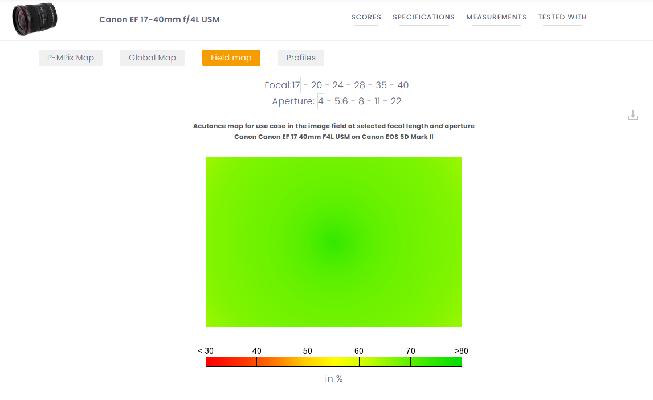Open the Measurements section
The image size is (653, 400).
click(496, 17)
